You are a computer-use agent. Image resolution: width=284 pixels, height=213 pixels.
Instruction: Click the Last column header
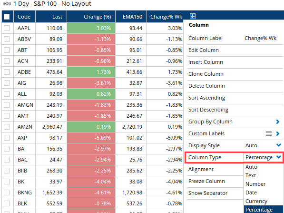pyautogui.click(x=51, y=17)
